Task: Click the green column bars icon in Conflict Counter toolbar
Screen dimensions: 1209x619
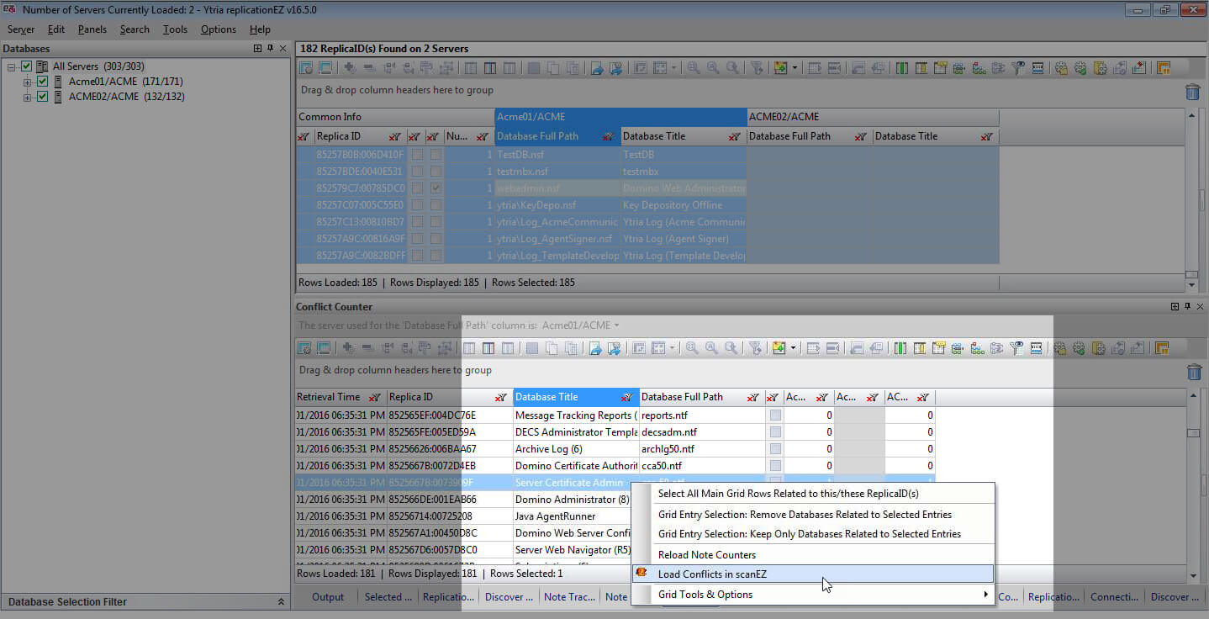Action: tap(900, 347)
